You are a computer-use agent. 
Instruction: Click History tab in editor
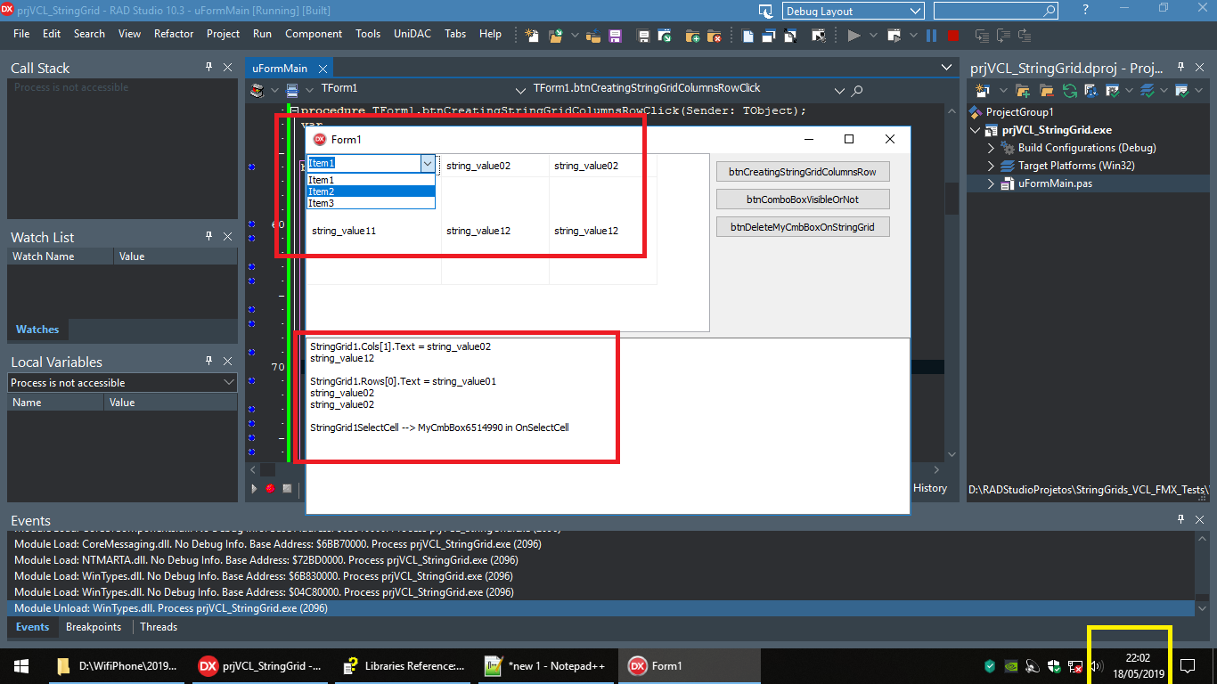click(930, 488)
